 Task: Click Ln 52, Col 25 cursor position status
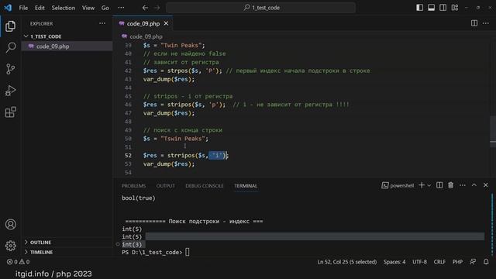click(347, 262)
